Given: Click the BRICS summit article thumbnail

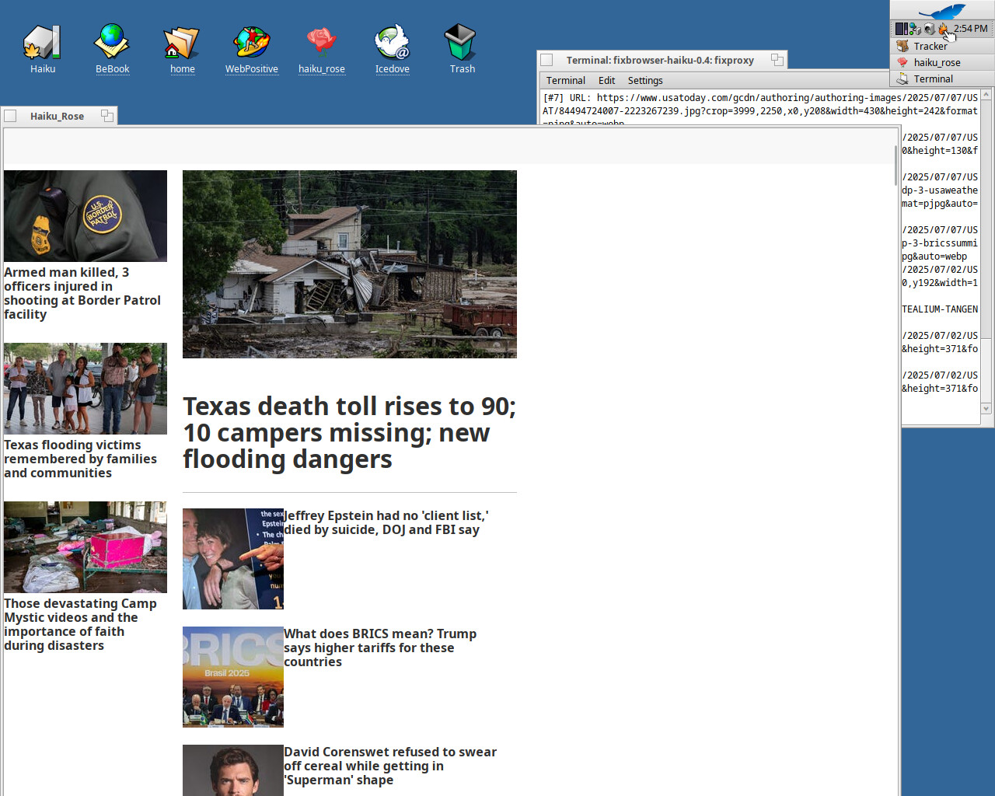Looking at the screenshot, I should pos(233,677).
